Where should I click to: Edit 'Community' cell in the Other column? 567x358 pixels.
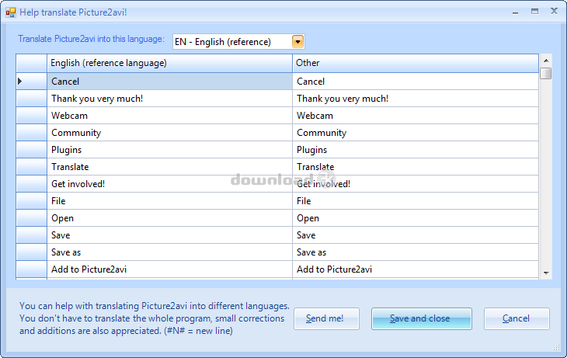point(415,133)
